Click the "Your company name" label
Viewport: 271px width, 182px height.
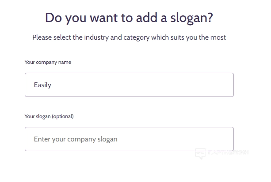point(48,62)
